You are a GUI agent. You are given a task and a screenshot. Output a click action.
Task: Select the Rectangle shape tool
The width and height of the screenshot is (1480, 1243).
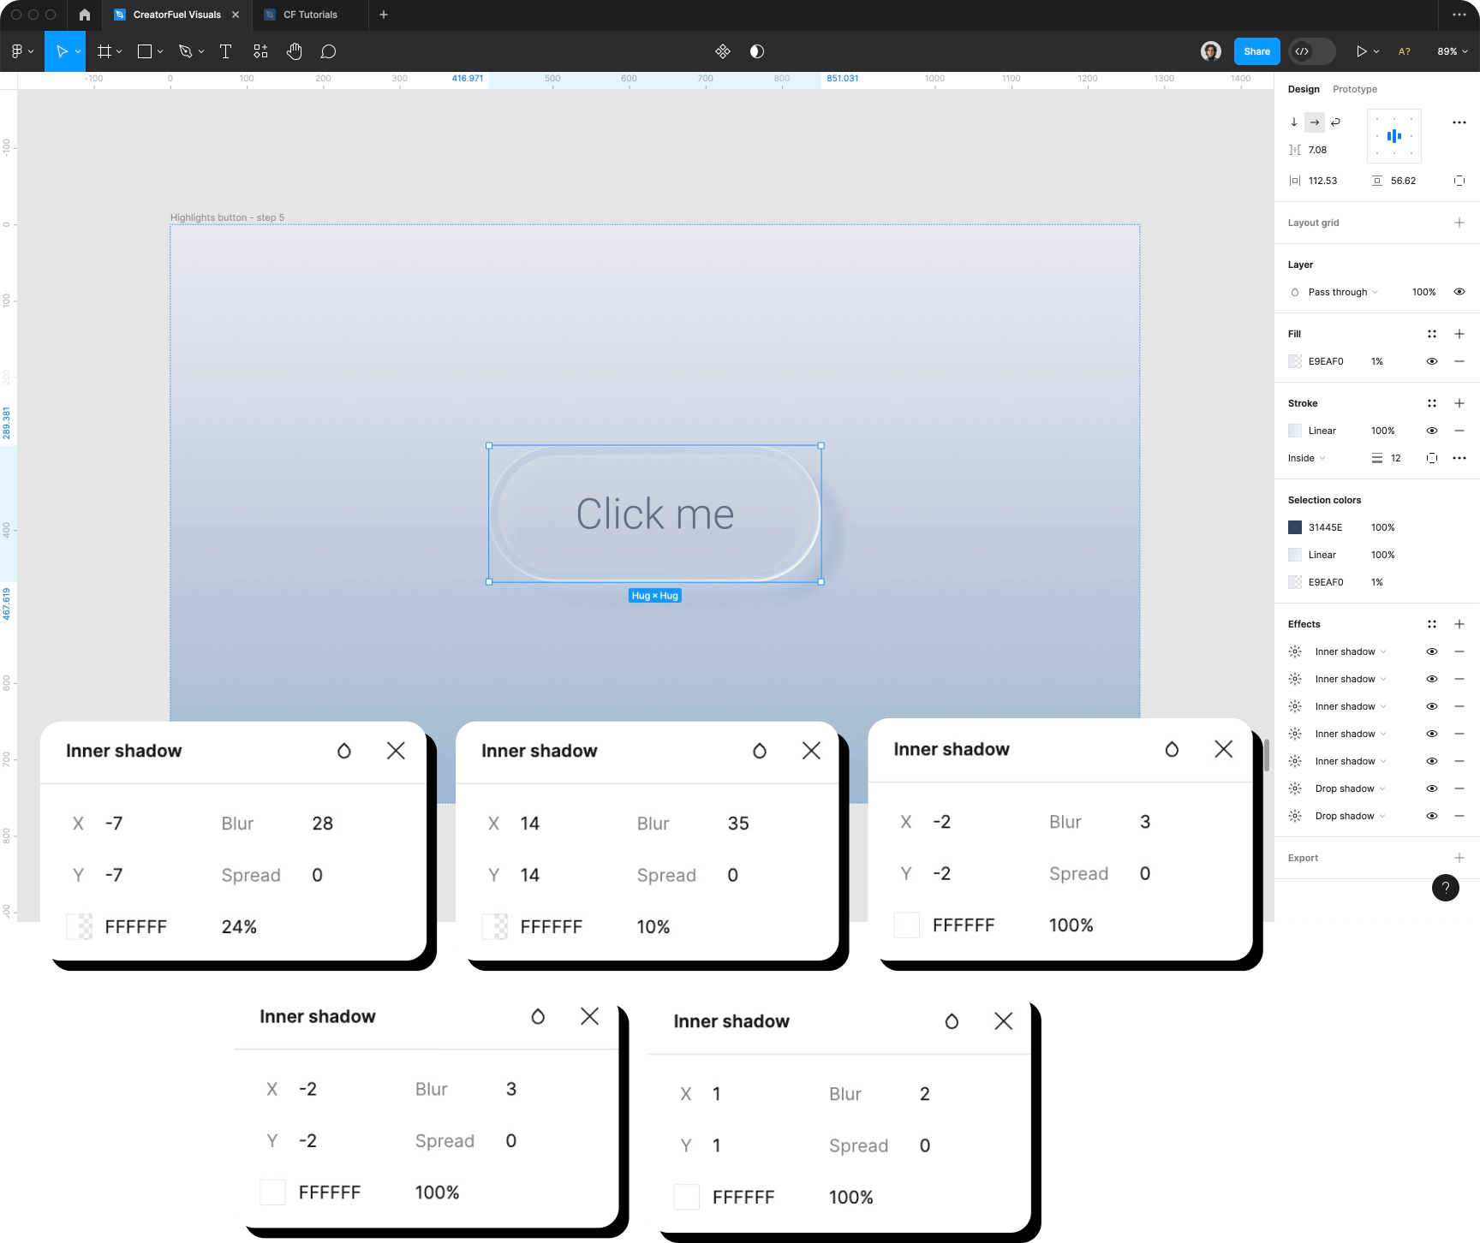tap(143, 51)
